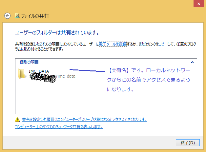Click the back arrow button
The width and height of the screenshot is (206, 152).
[x=7, y=16]
